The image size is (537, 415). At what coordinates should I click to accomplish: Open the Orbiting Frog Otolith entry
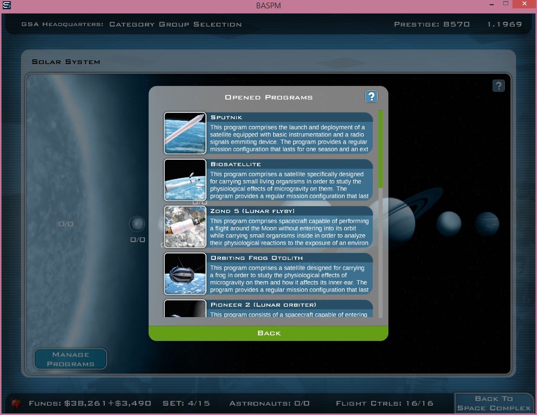pos(268,274)
